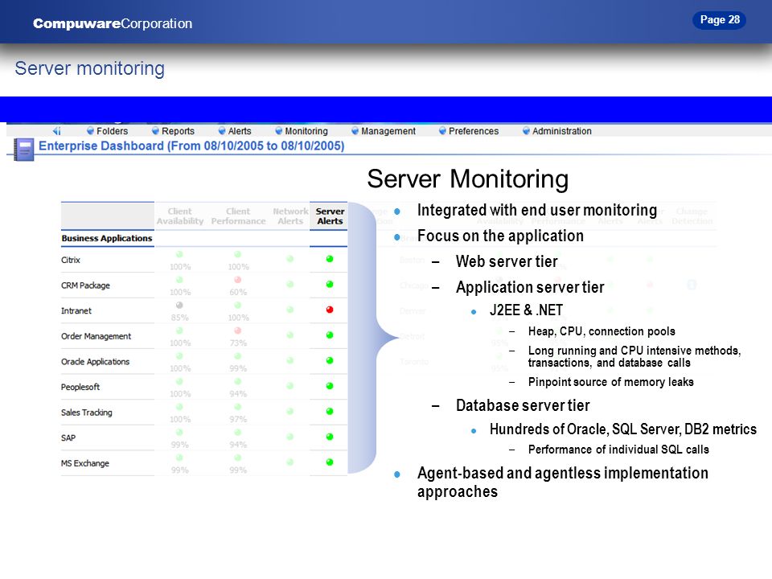Click the Folders menu bullet icon
Viewport: 772px width, 579px height.
click(90, 130)
